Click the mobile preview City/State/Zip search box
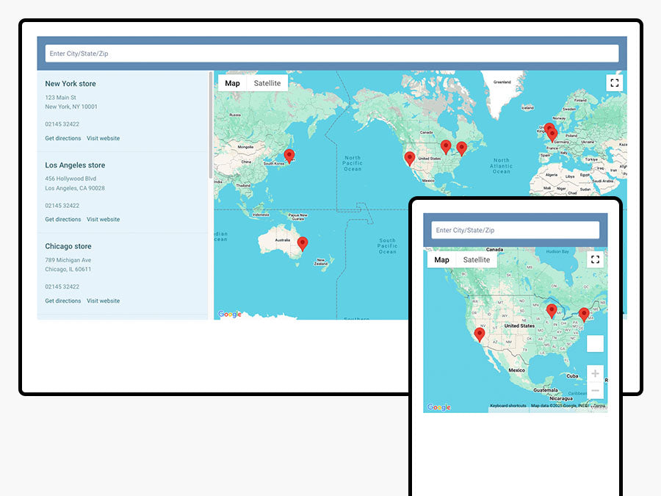Screen dimensions: 661x496 click(x=515, y=230)
